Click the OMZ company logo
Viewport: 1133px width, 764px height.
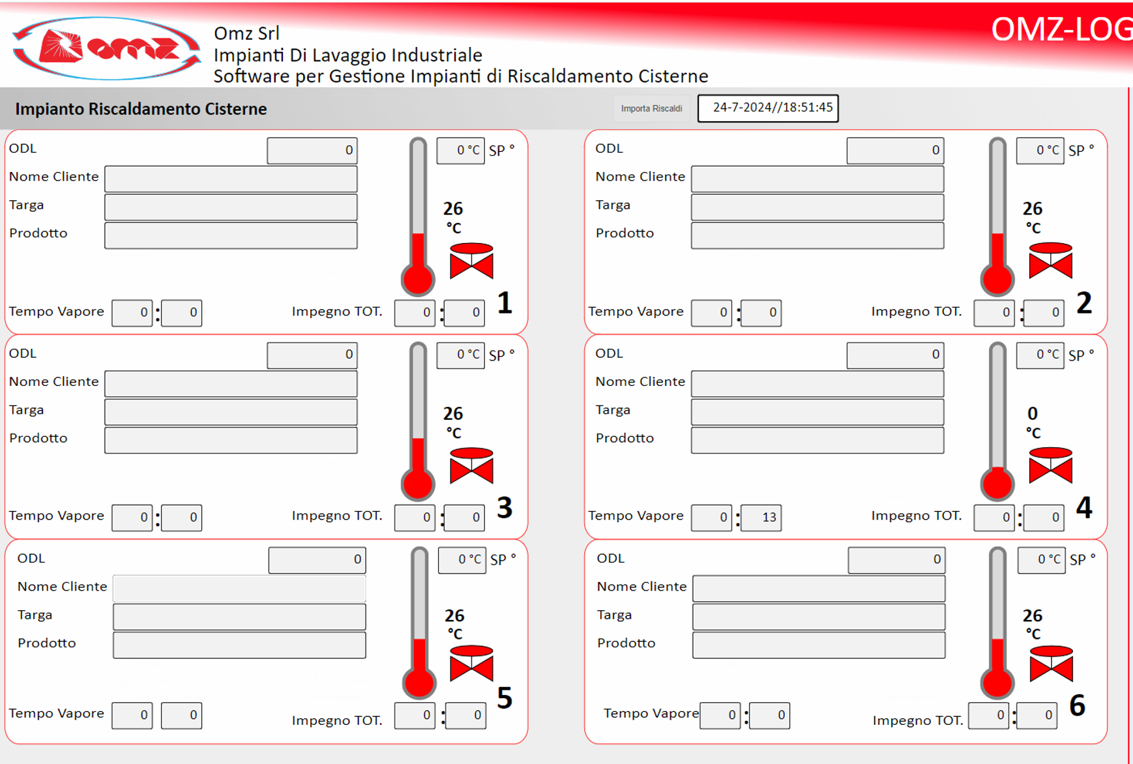[107, 48]
